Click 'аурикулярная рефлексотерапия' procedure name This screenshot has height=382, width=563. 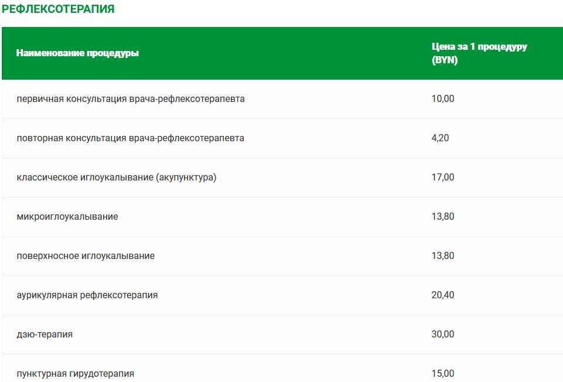click(x=87, y=295)
